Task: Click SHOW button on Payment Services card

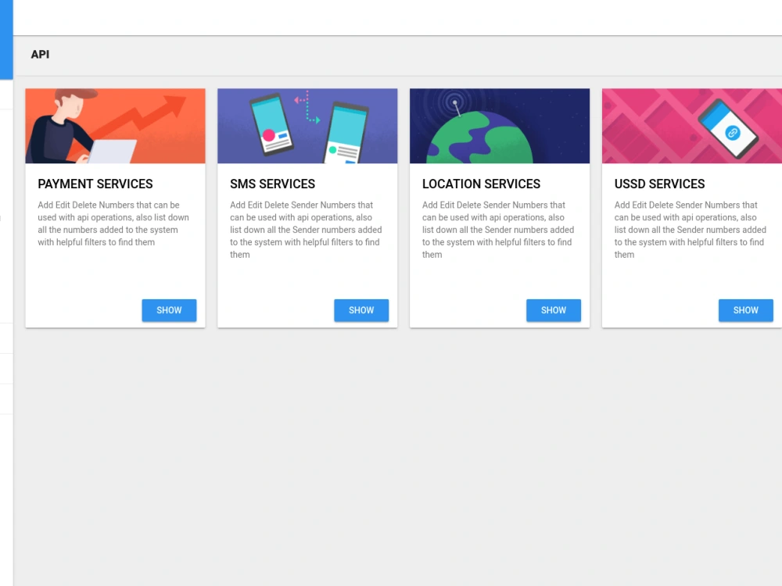Action: point(169,310)
